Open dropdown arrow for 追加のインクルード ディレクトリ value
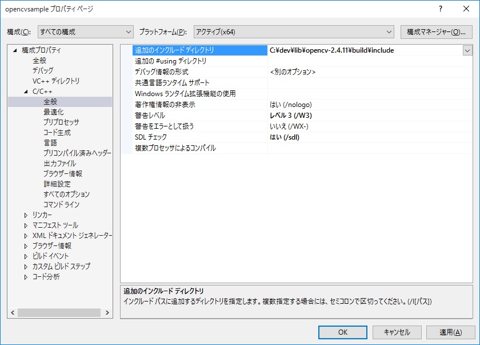The image size is (480, 345). tap(467, 50)
